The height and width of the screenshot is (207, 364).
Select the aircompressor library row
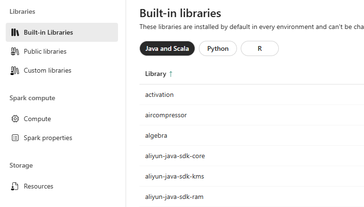166,115
